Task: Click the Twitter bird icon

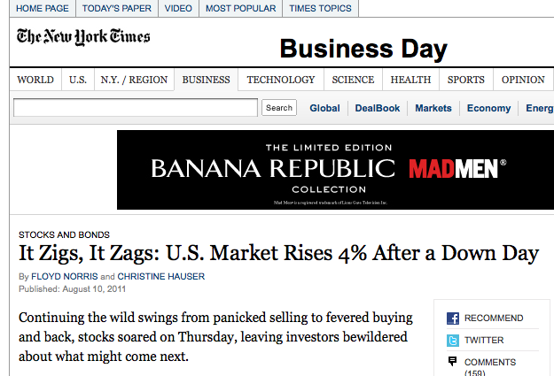Action: [x=452, y=340]
